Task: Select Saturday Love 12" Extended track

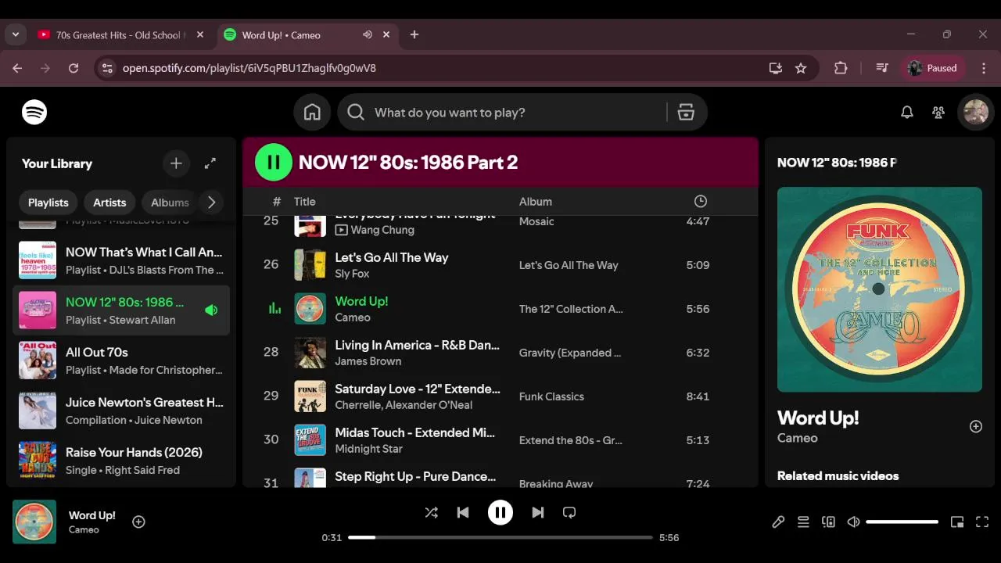Action: click(500, 396)
